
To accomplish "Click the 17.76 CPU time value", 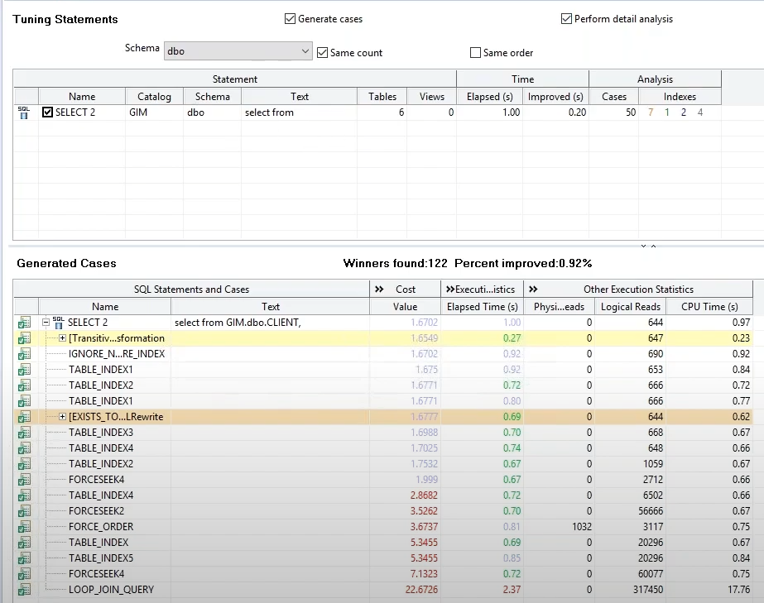I will tap(738, 590).
